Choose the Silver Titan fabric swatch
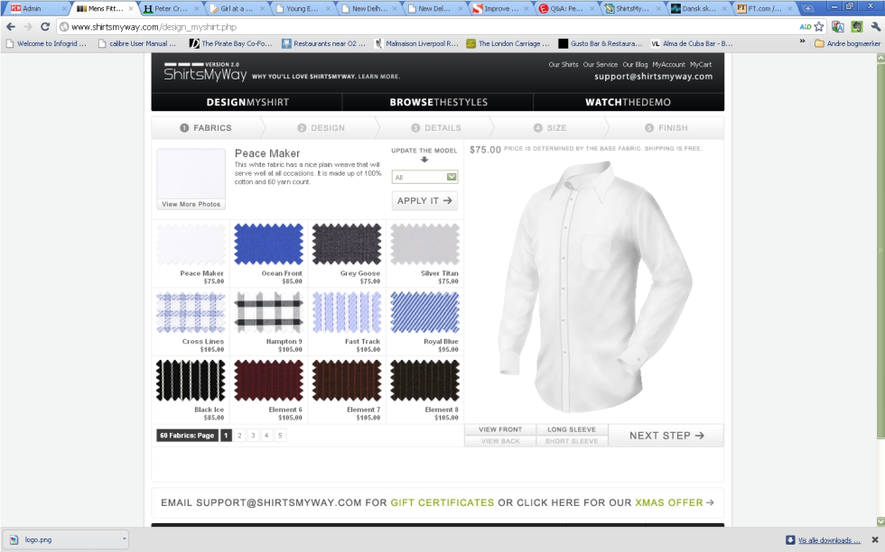The image size is (885, 552). pos(424,244)
